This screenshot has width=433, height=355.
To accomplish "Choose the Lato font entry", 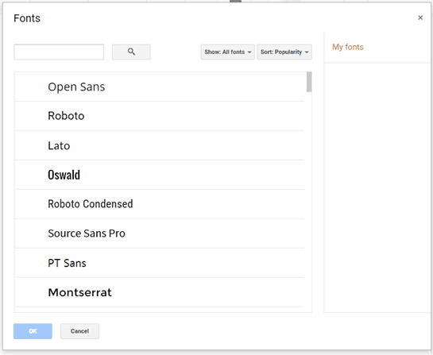I will pos(160,145).
